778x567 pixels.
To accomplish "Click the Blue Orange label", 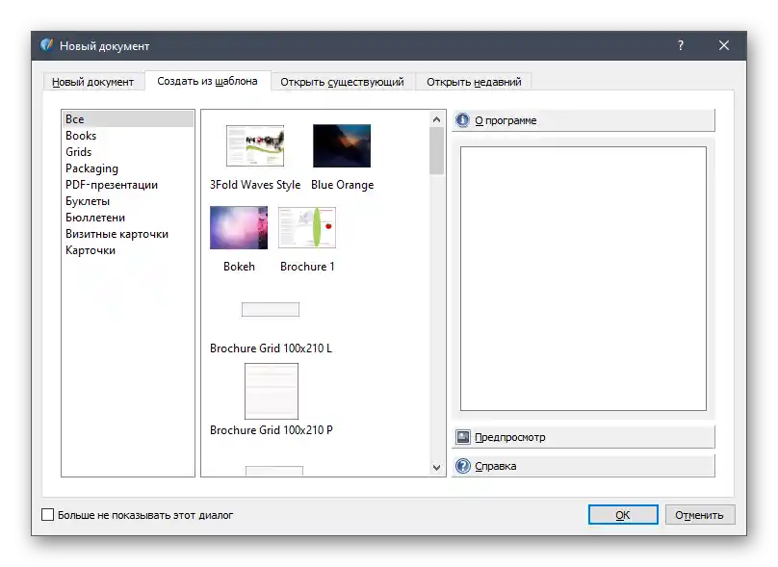I will pos(343,185).
